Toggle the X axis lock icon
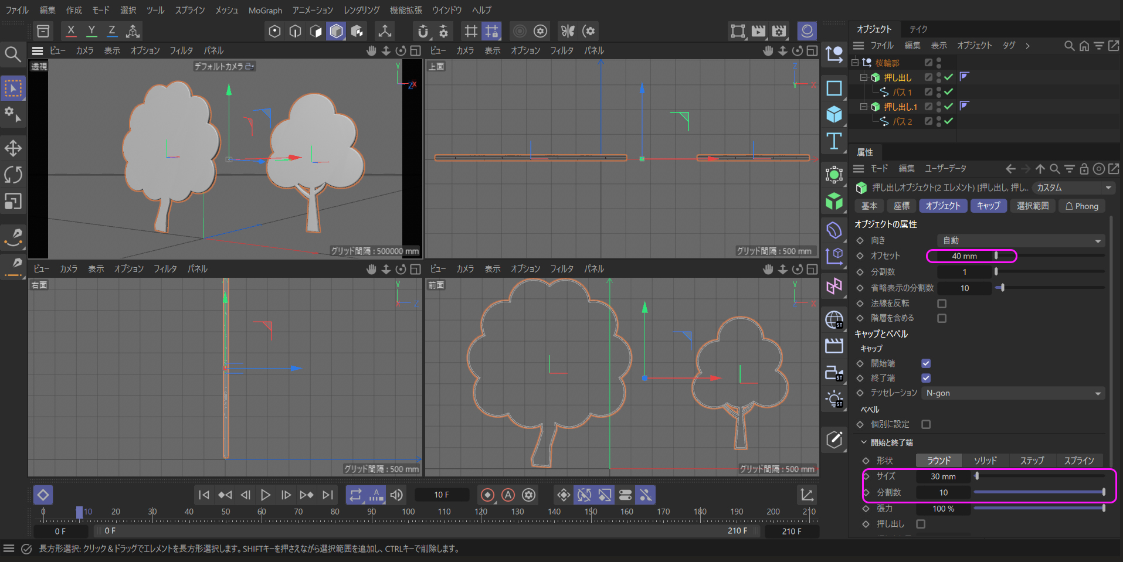 click(x=71, y=30)
